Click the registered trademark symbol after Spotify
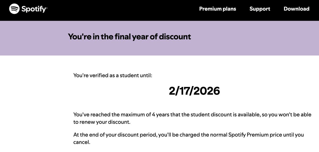Image resolution: width=319 pixels, height=152 pixels. (x=47, y=8)
